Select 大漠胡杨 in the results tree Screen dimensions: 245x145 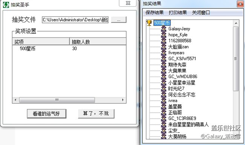point(177,136)
